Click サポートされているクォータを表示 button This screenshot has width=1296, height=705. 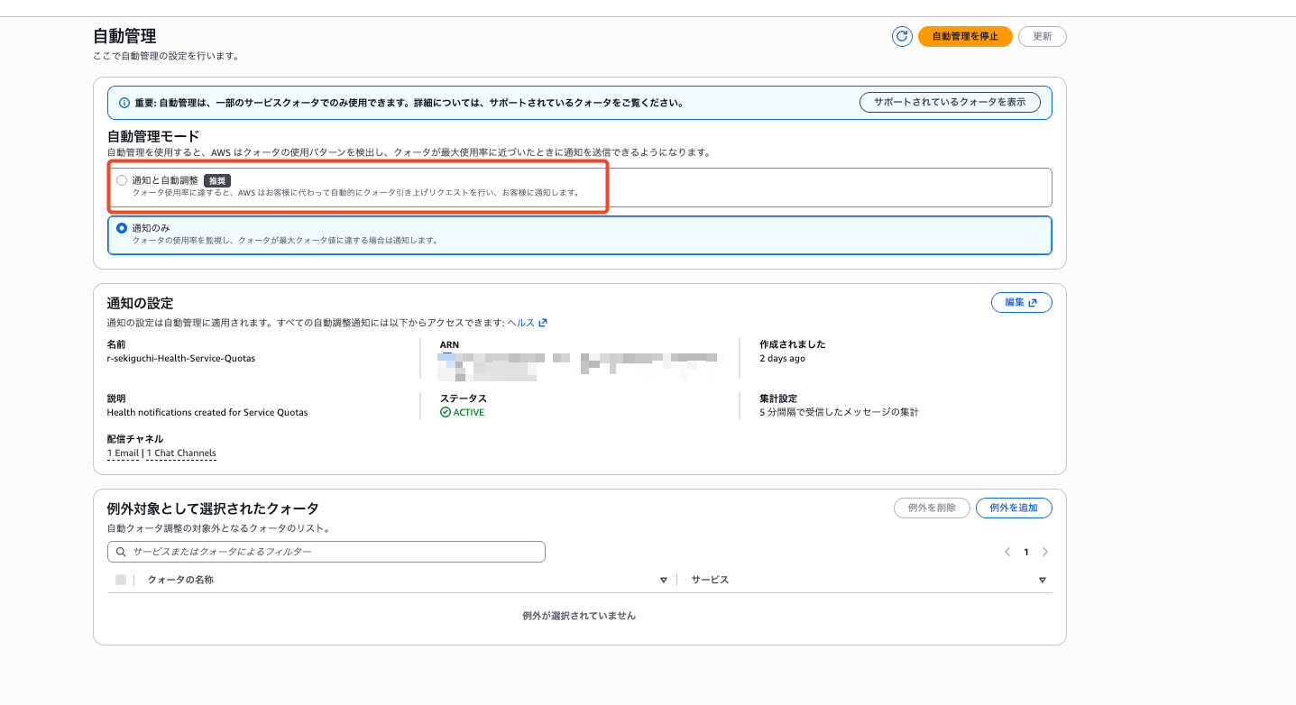point(949,102)
